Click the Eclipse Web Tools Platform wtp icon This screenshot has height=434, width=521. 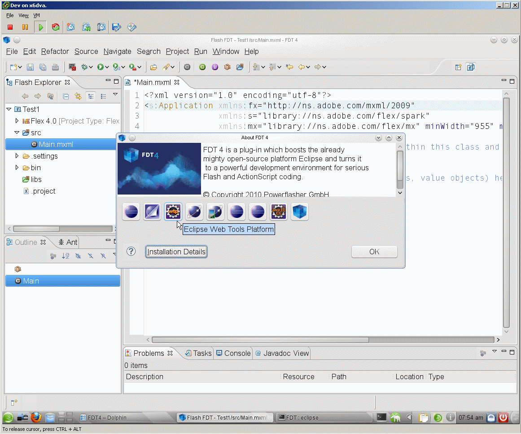point(173,212)
